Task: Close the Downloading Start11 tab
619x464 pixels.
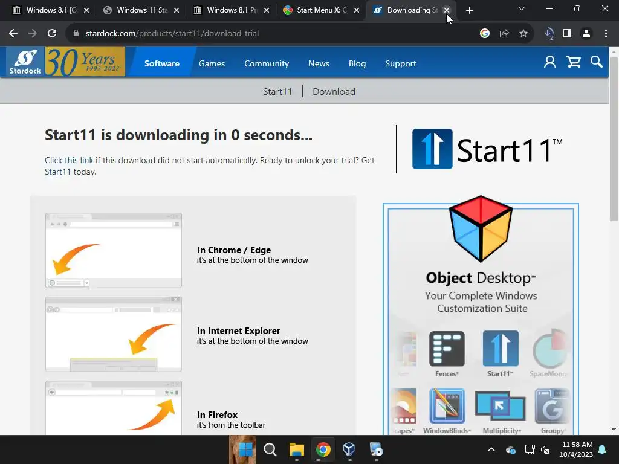Action: pos(447,10)
